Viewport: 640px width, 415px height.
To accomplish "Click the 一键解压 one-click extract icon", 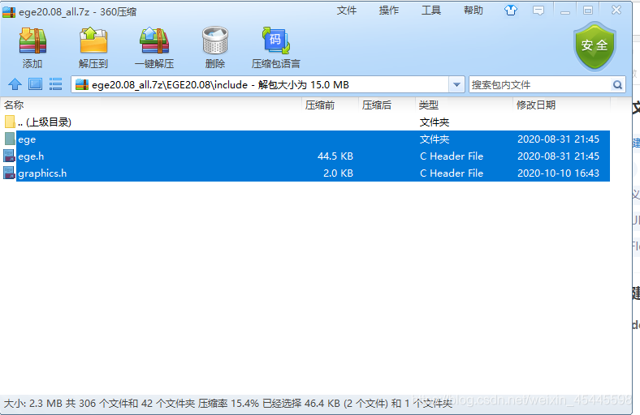I will click(154, 41).
